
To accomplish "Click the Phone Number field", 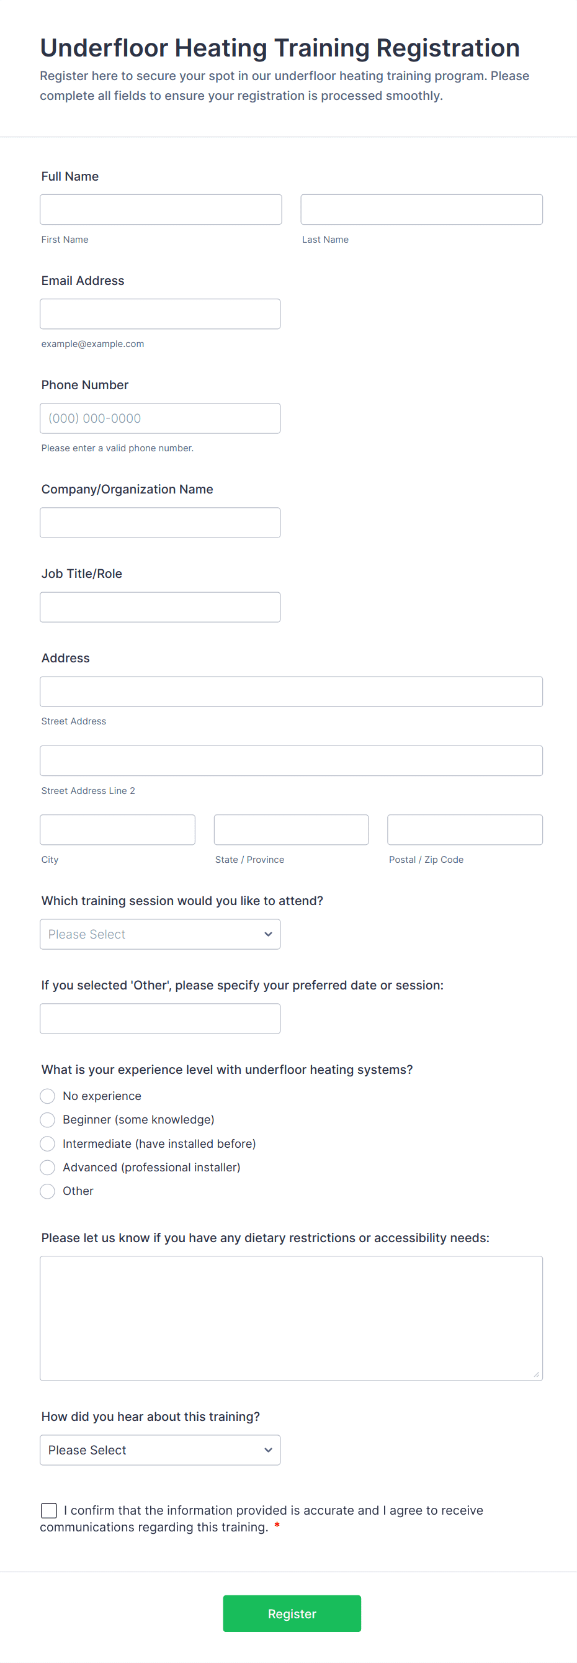I will pyautogui.click(x=160, y=418).
